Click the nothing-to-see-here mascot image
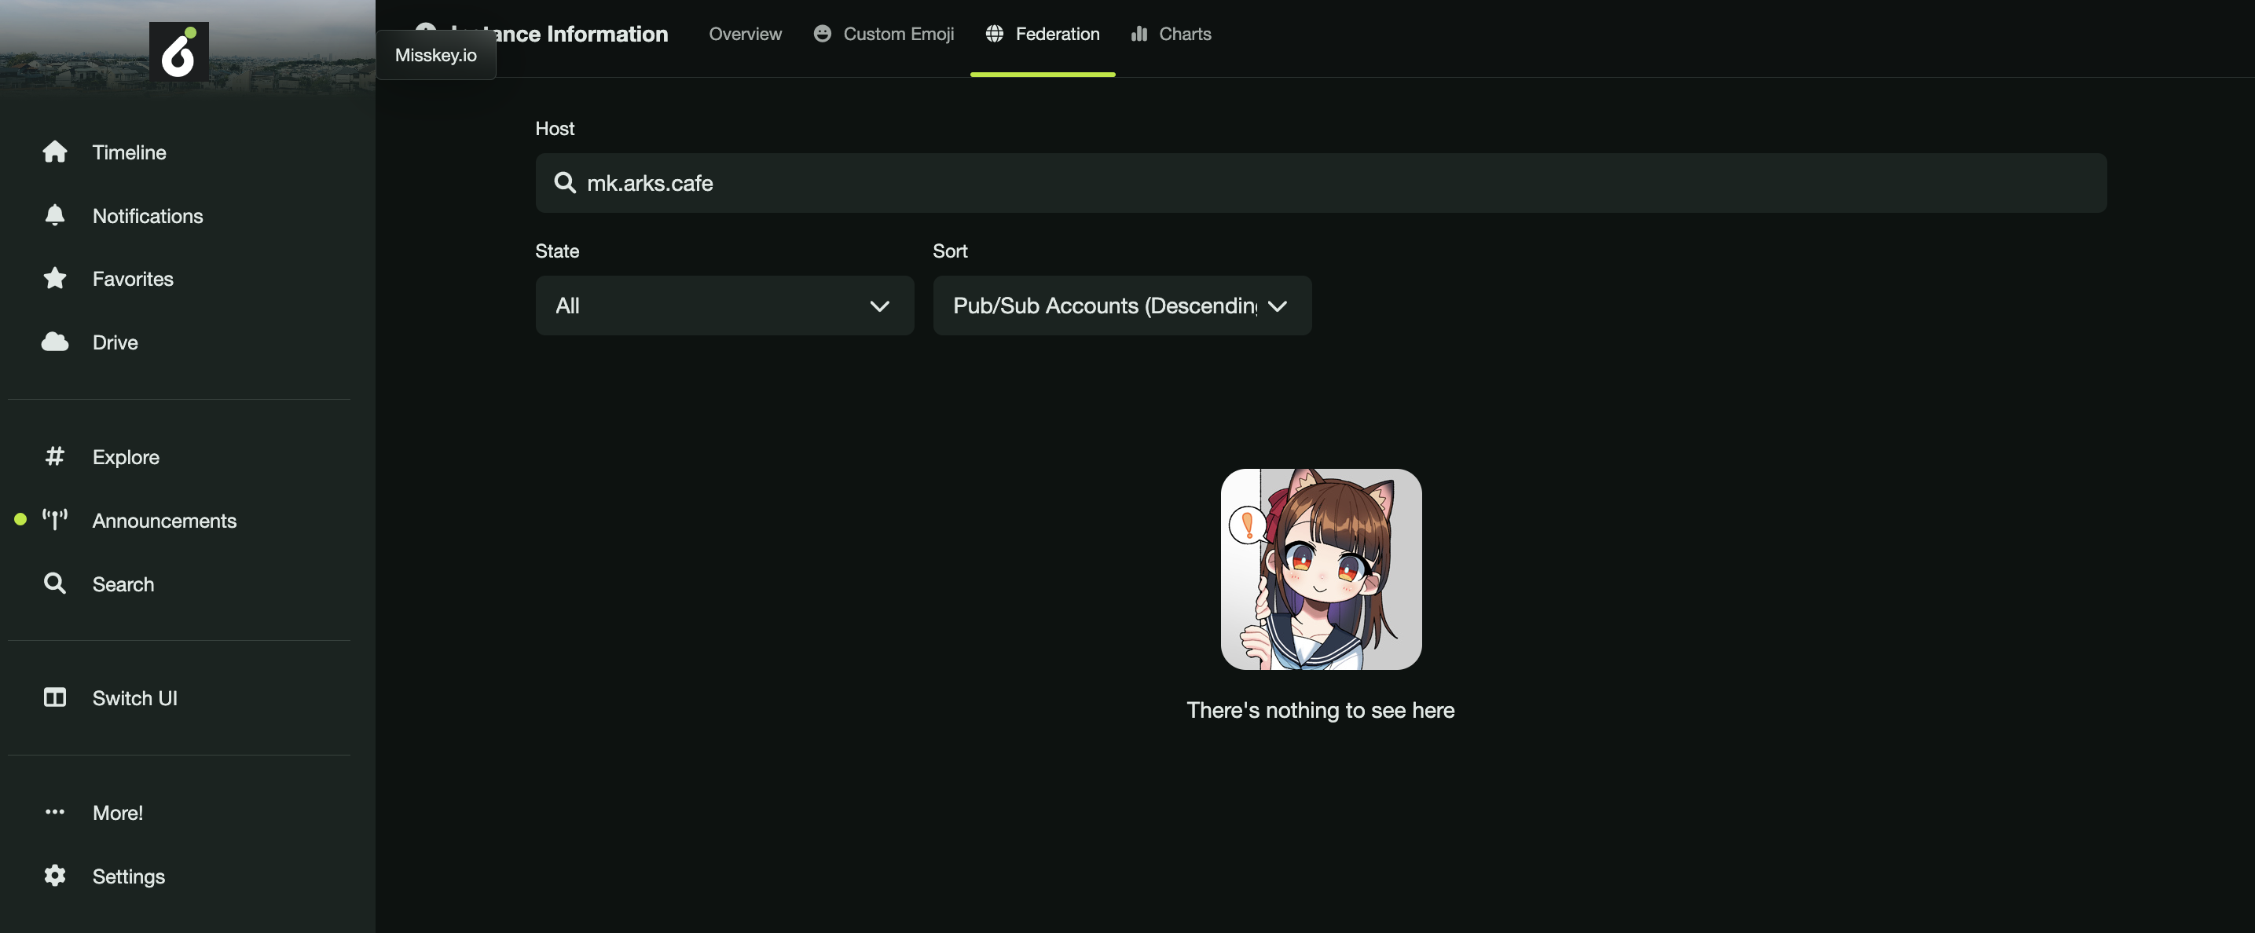 pos(1320,569)
